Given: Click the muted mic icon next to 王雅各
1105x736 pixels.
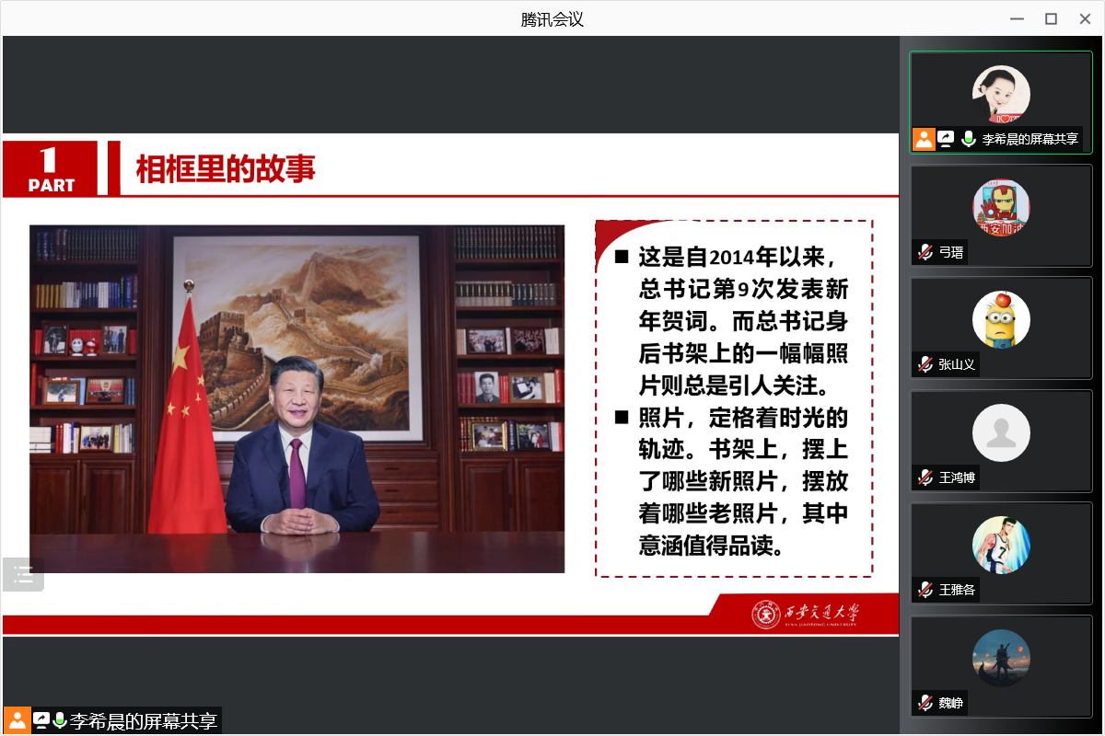Looking at the screenshot, I should [925, 590].
